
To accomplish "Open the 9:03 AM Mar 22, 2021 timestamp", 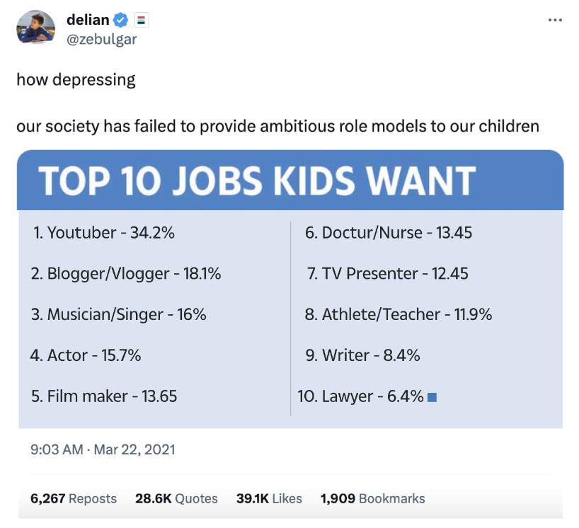I will tap(103, 449).
